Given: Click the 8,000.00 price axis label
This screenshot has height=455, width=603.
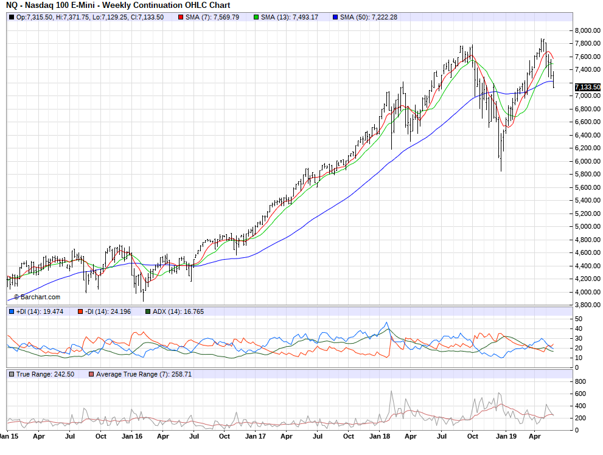Looking at the screenshot, I should click(588, 31).
